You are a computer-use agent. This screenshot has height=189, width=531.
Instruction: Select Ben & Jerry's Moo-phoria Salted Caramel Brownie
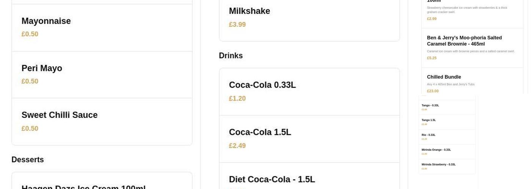(x=472, y=47)
